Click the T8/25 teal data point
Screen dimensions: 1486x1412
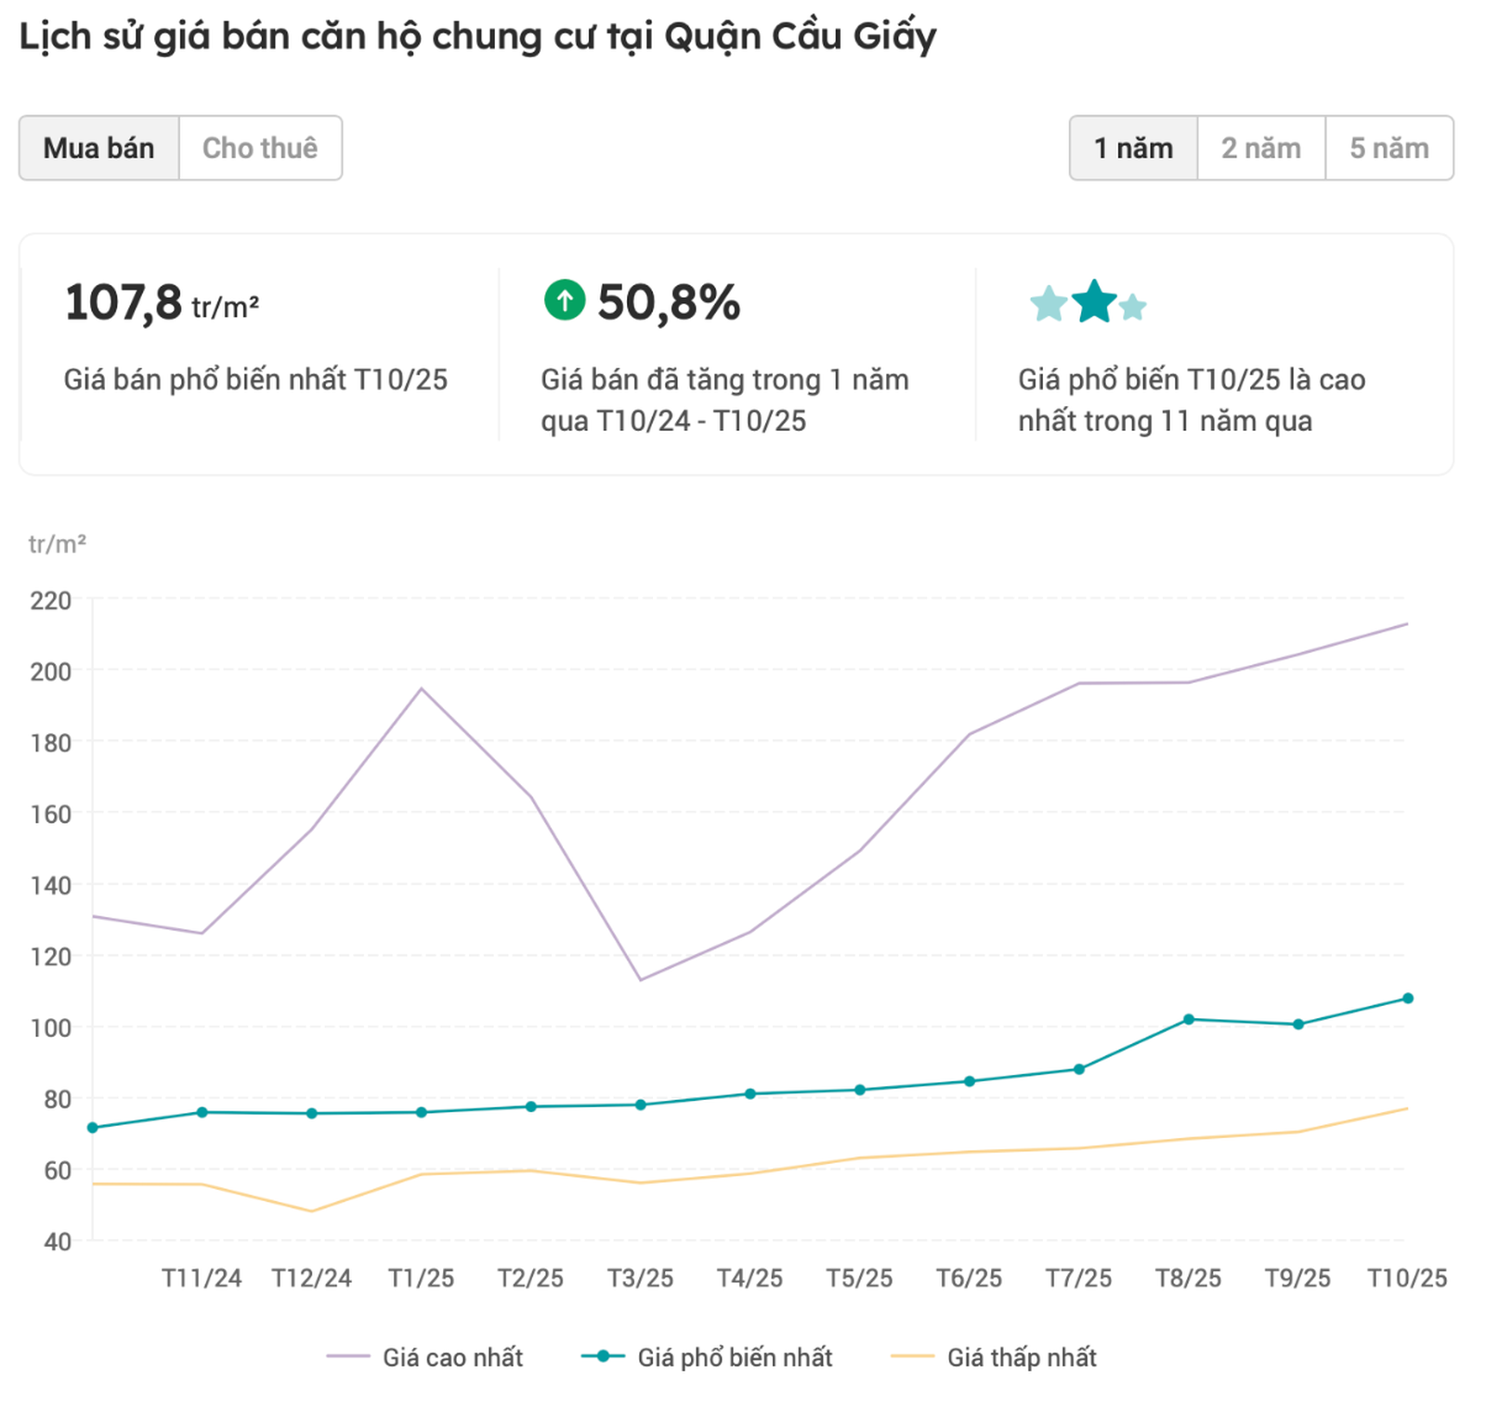tap(1189, 1019)
